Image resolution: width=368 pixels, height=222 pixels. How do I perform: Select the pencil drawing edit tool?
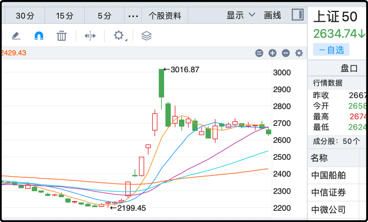[x=16, y=35]
